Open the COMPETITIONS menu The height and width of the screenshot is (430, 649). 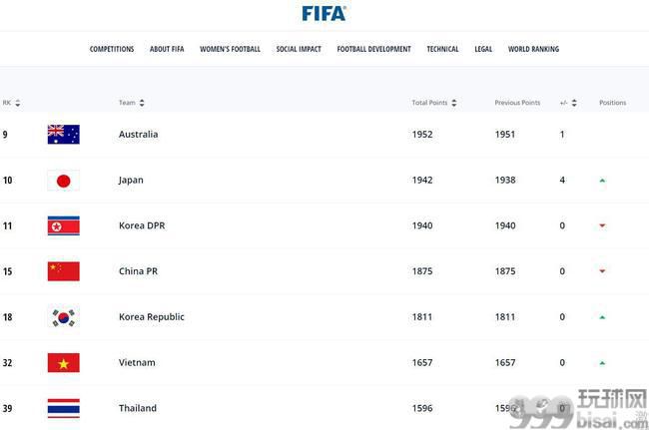(x=112, y=49)
